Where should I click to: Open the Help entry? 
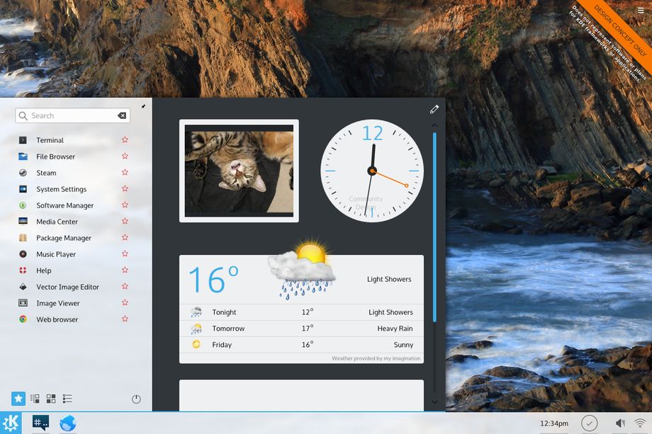(x=44, y=270)
